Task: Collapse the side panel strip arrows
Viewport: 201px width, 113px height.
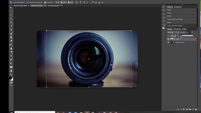Action: [164, 5]
